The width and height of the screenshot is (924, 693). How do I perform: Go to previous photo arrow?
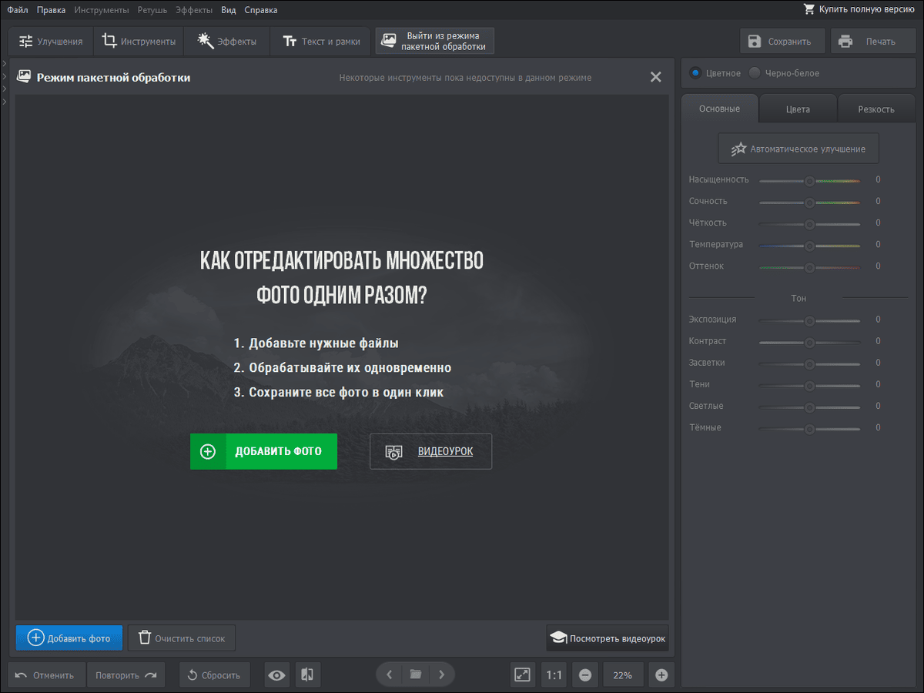click(389, 675)
